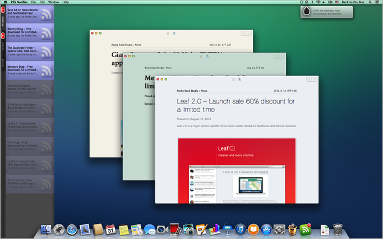The image size is (383, 239).
Task: Open Keynote in the Dock
Action: [x=228, y=229]
